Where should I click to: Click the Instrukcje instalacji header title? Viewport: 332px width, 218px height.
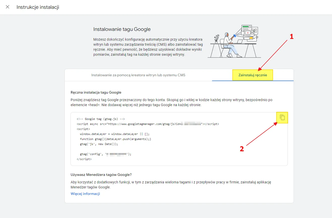pos(38,7)
